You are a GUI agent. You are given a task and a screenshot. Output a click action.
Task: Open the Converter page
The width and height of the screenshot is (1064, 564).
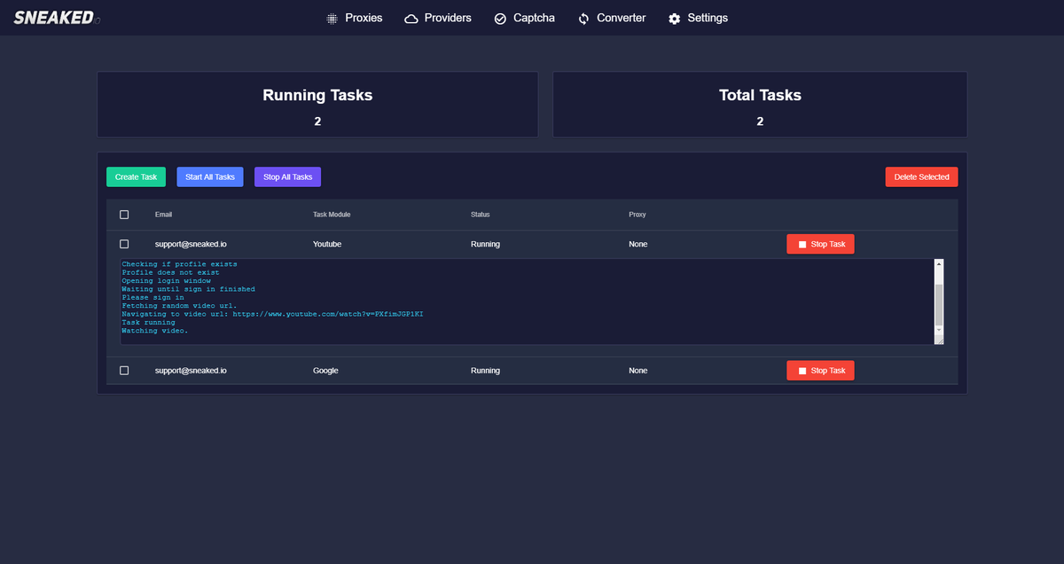pos(612,18)
